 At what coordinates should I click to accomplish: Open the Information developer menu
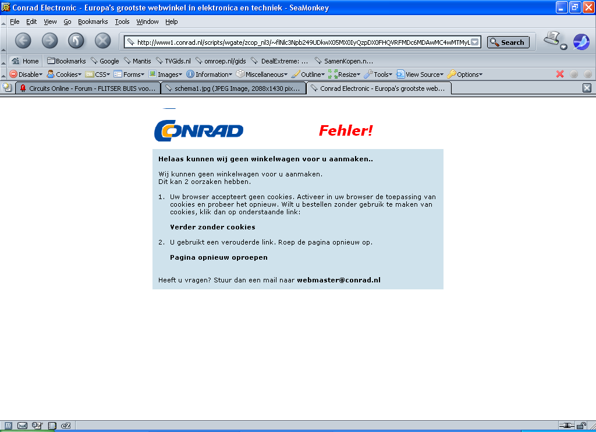pos(210,75)
